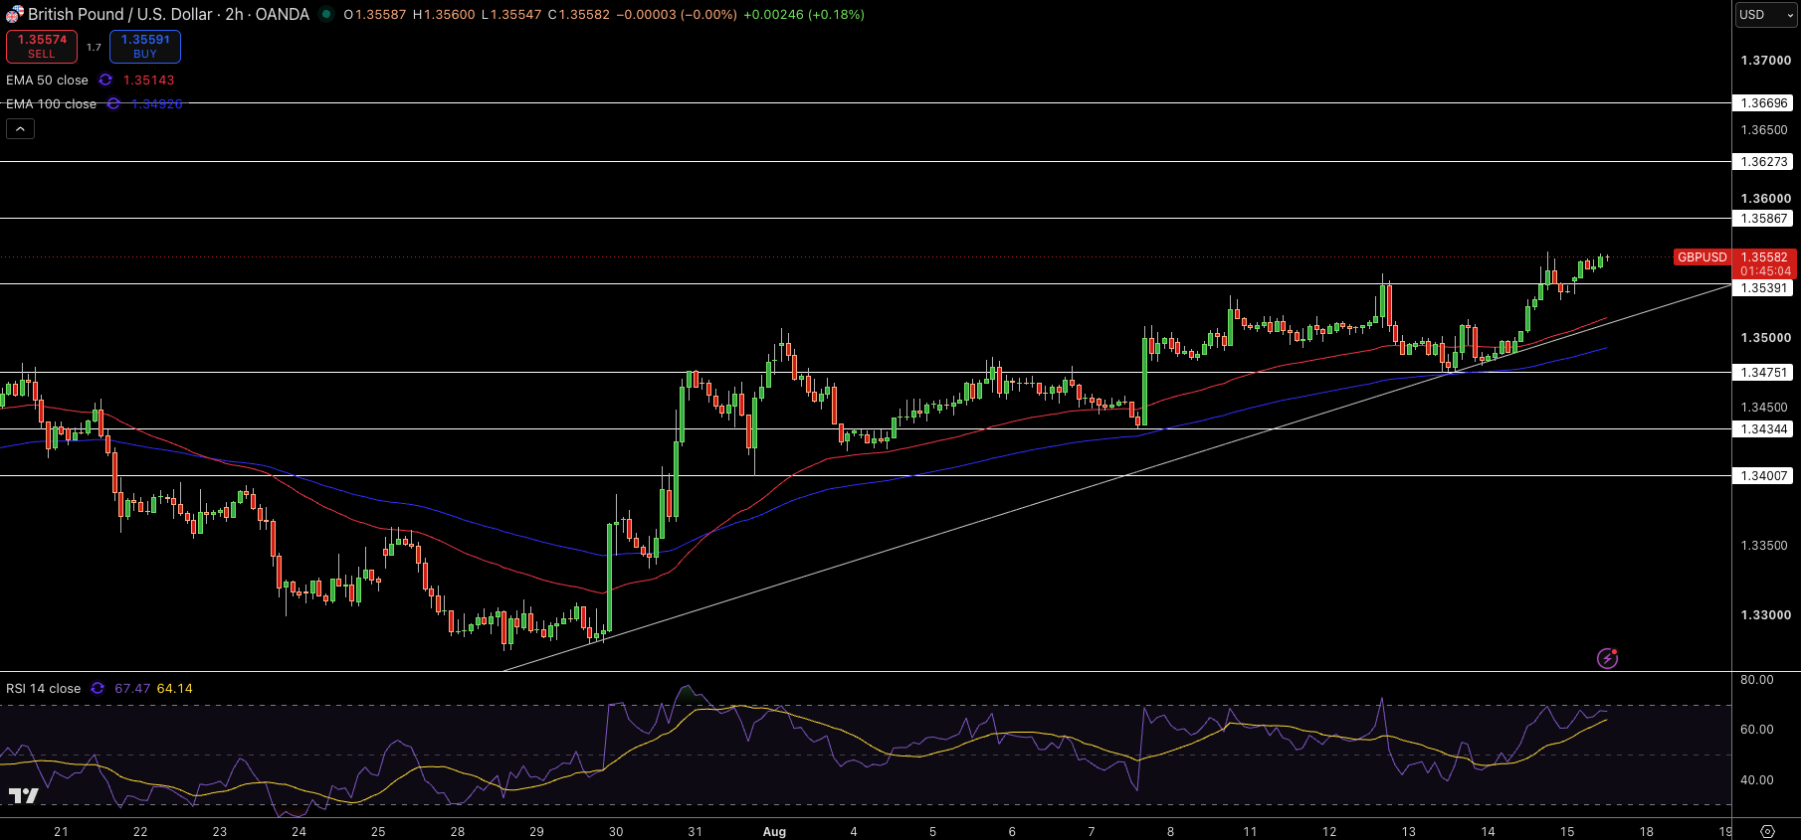Screen dimensions: 1801x840
Task: Click the 1.34007 price level label
Action: point(1764,476)
